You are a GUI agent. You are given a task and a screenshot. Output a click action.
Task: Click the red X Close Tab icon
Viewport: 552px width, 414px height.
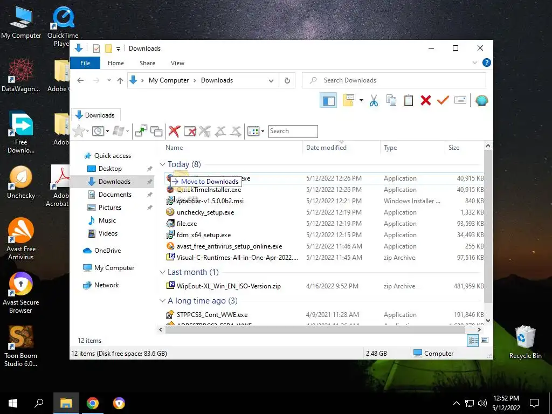[x=174, y=131]
